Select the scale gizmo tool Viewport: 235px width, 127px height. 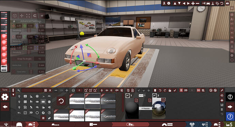[x=28, y=15]
